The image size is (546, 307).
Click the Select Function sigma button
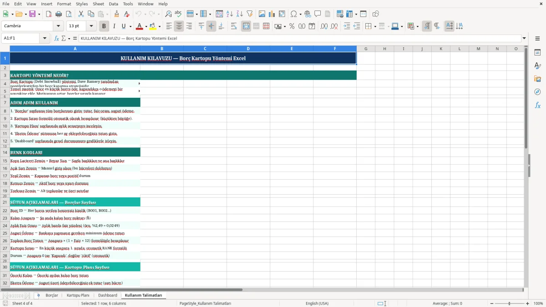pyautogui.click(x=63, y=38)
